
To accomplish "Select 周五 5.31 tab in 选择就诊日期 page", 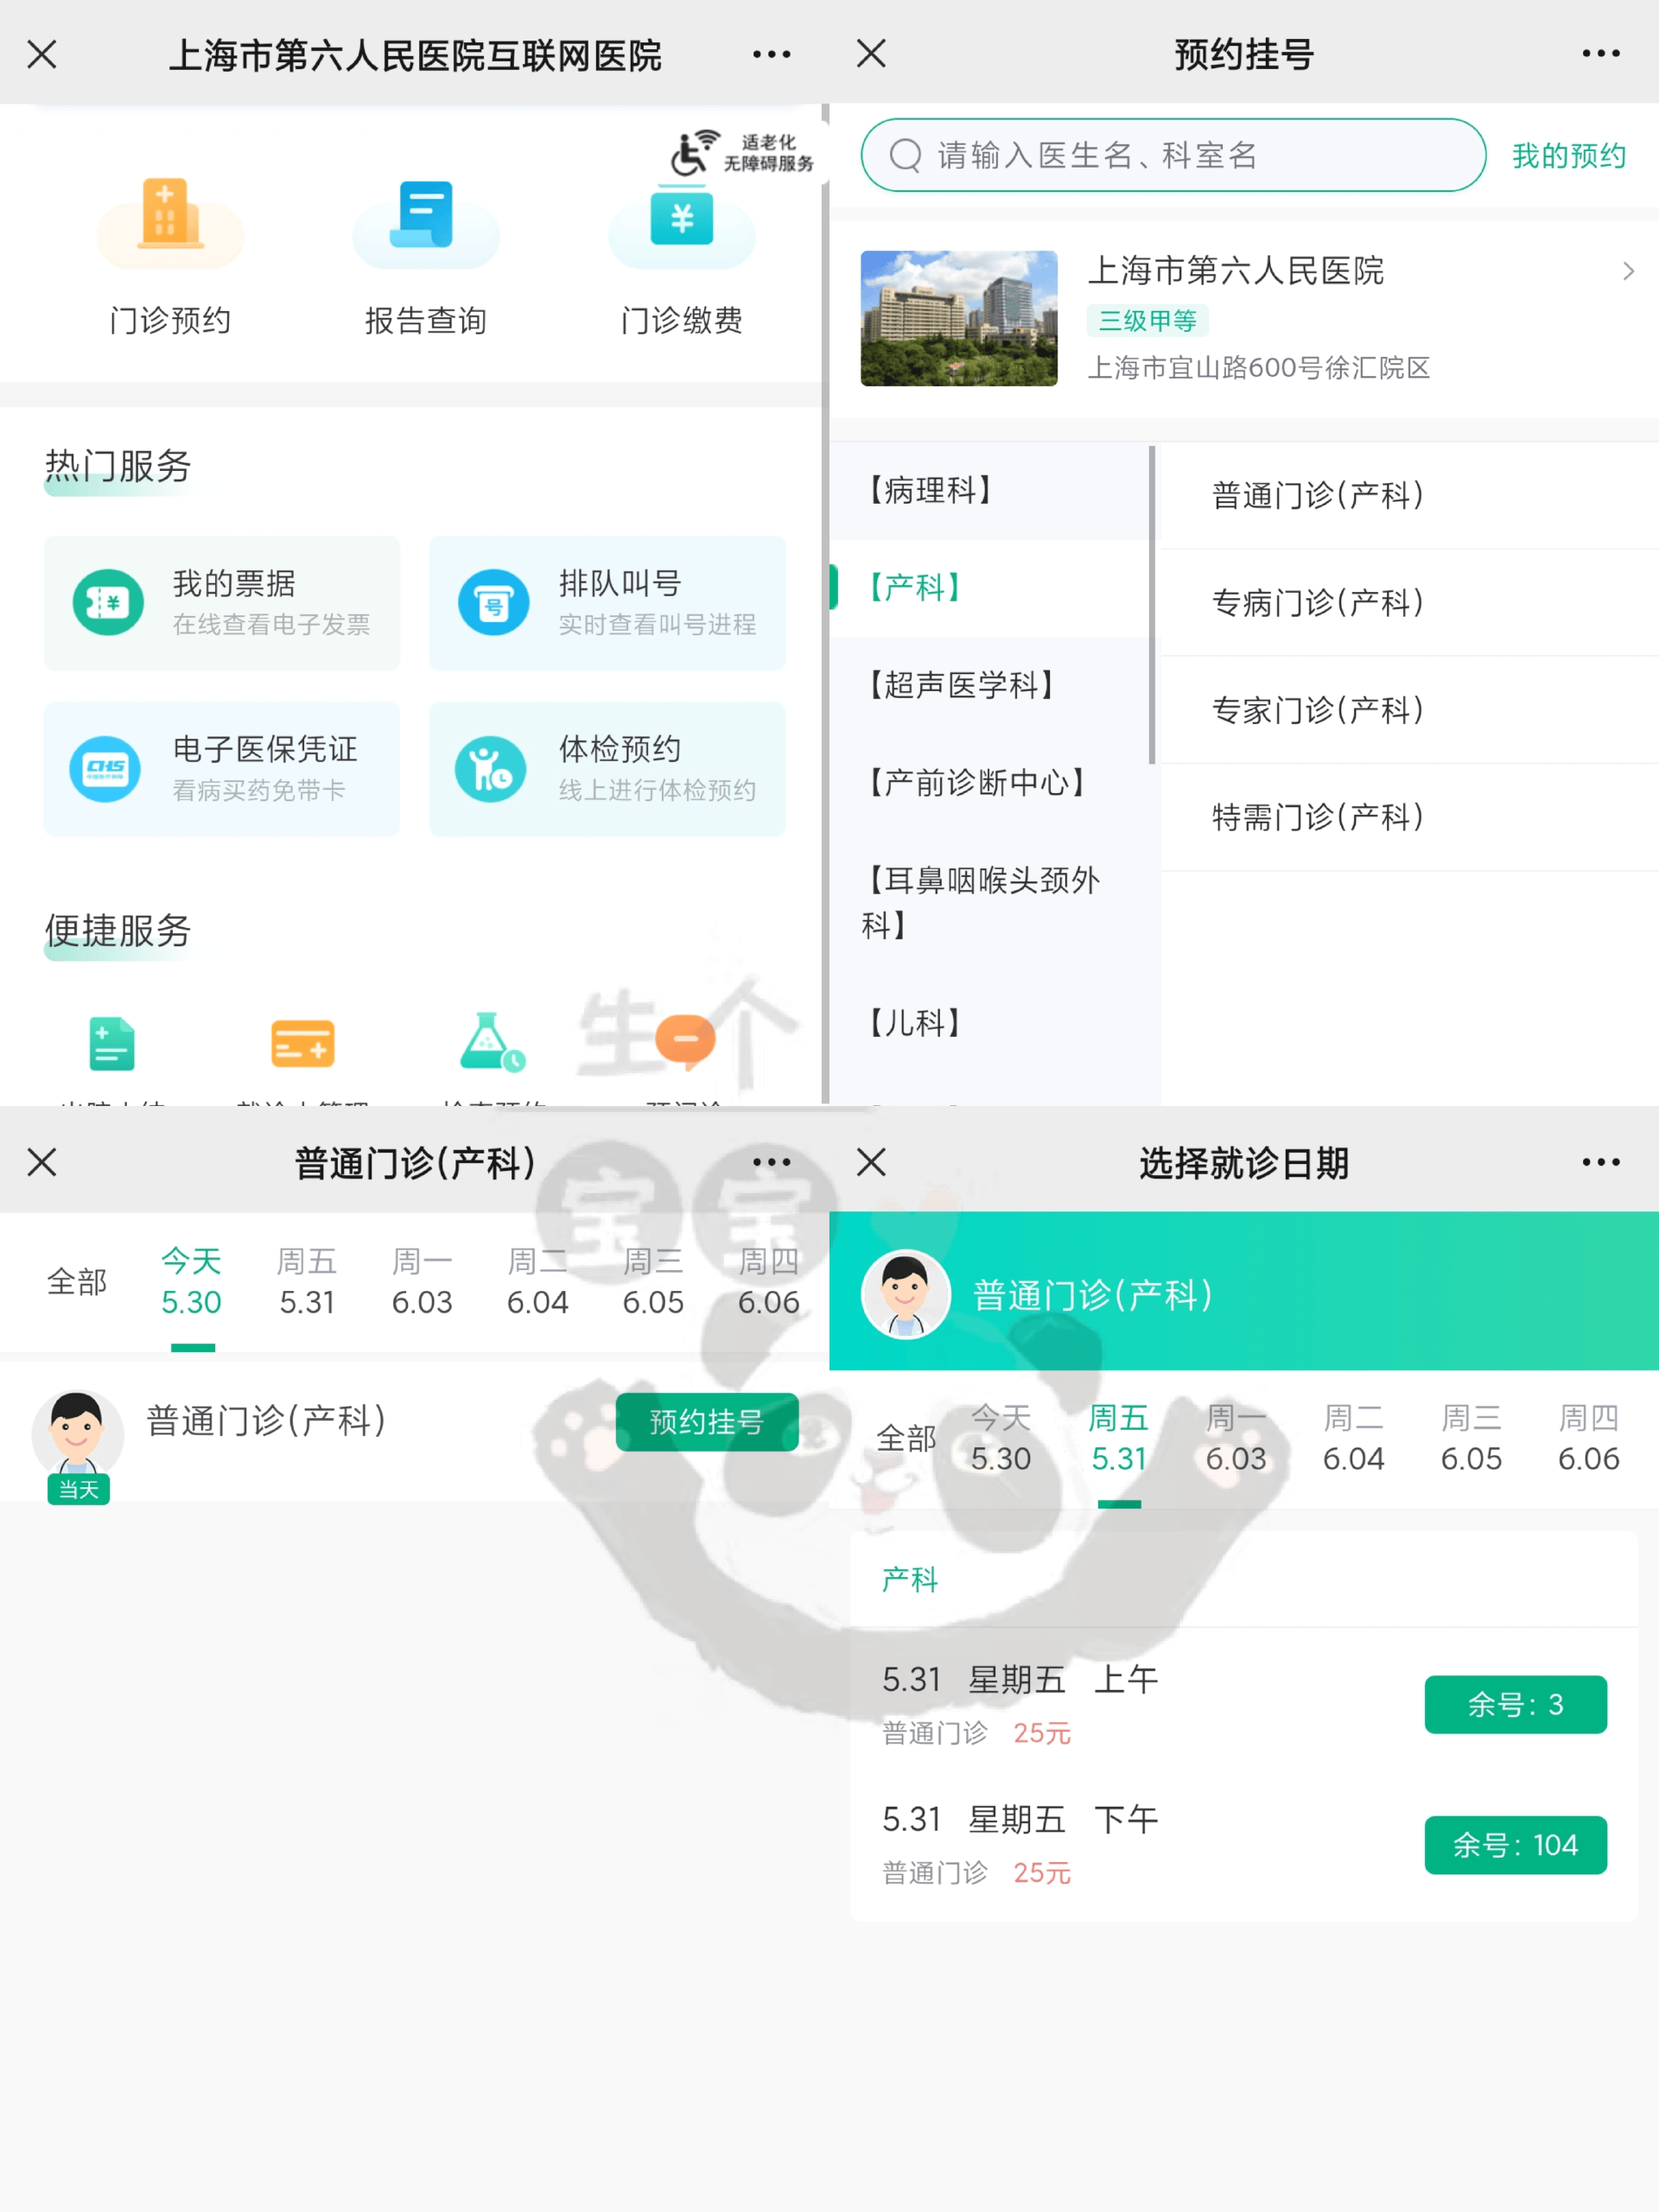I will click(x=1118, y=1438).
